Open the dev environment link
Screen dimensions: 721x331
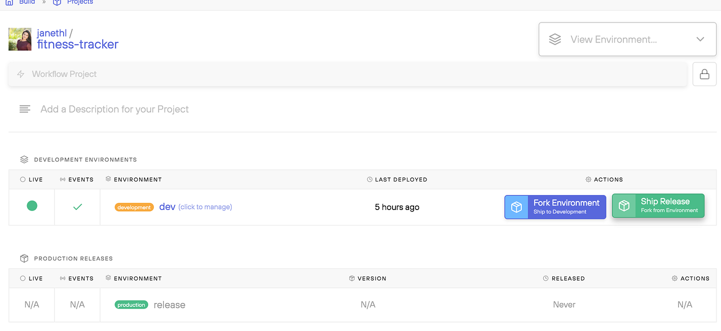click(167, 206)
